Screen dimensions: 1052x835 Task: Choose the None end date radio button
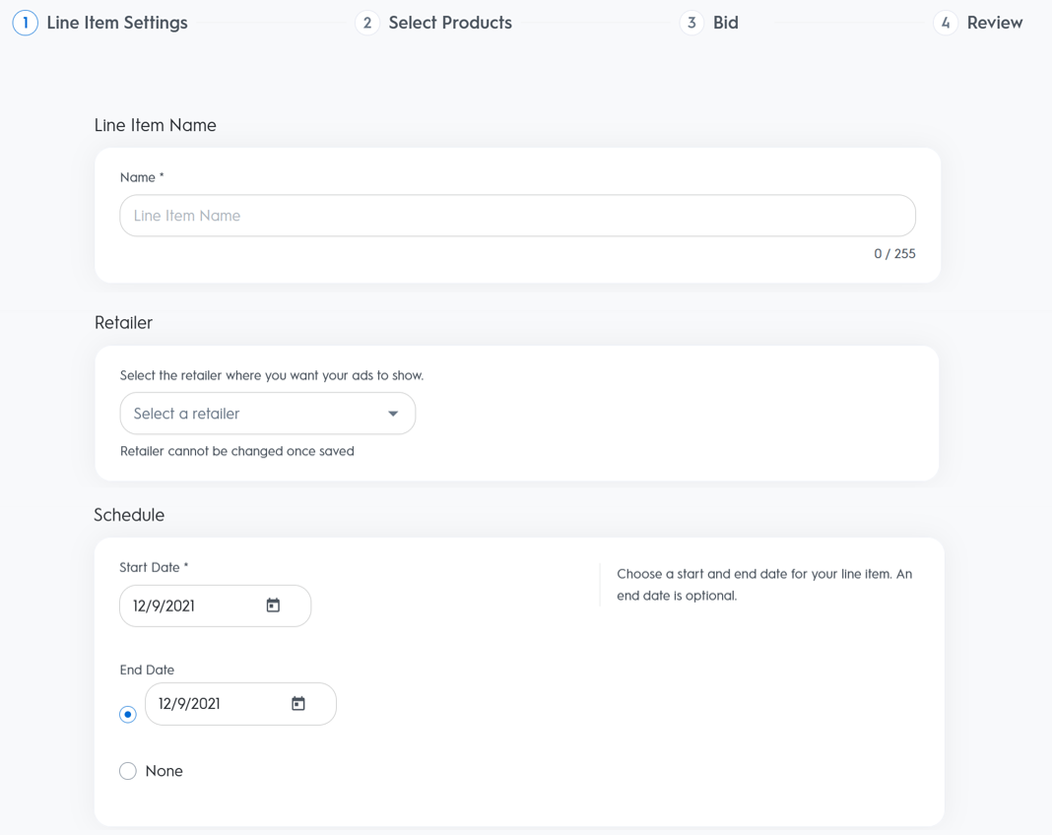point(128,771)
